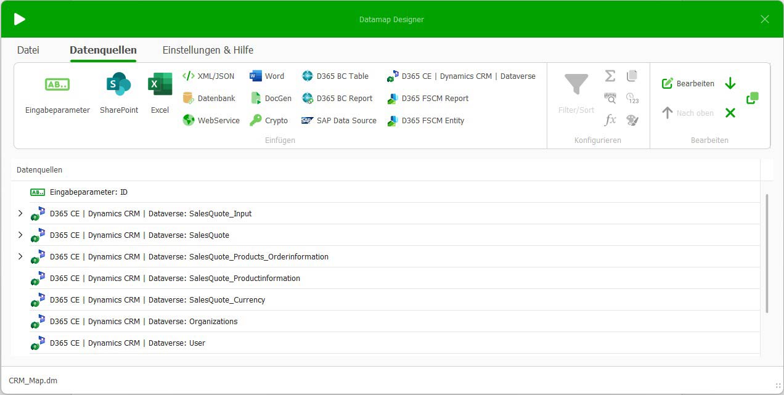Image resolution: width=784 pixels, height=395 pixels.
Task: Open the fx formula icon
Action: (x=610, y=120)
